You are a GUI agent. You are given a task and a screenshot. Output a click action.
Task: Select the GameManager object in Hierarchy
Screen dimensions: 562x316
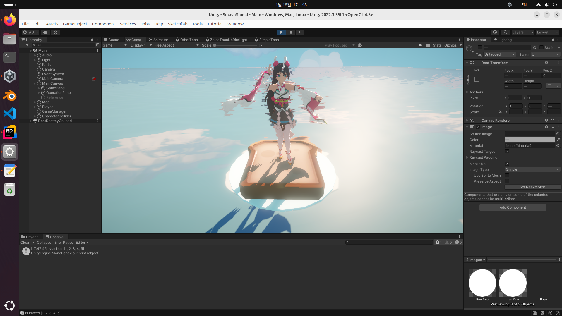pos(54,111)
